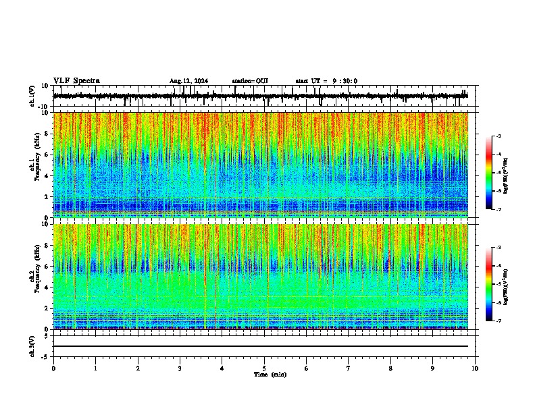Screen dimensions: 535x413
Task: Click the '0' tick on the time axis
Action: coord(53,368)
